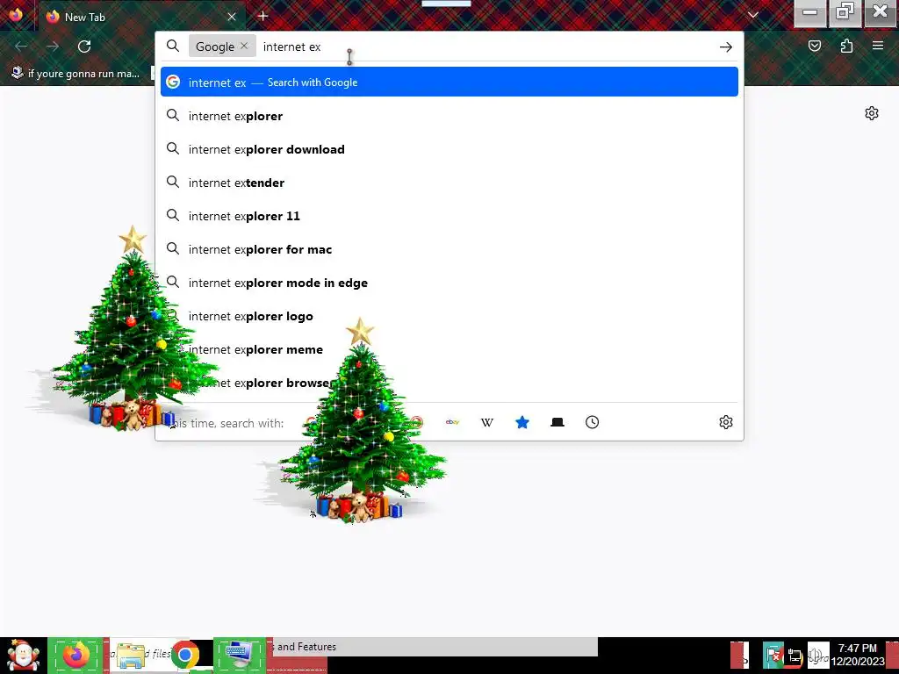This screenshot has height=674, width=899.
Task: Choose the 'internet extender' suggestion
Action: click(449, 183)
